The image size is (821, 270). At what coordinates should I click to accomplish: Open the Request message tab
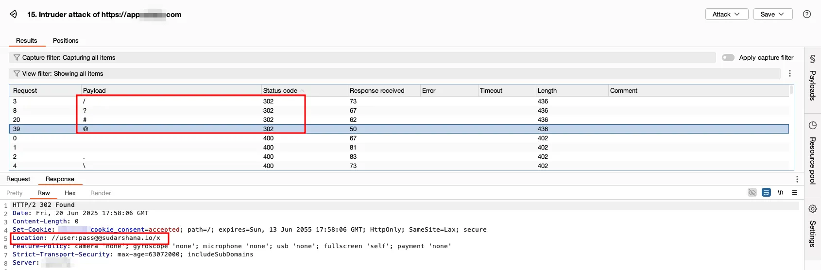[x=18, y=179]
